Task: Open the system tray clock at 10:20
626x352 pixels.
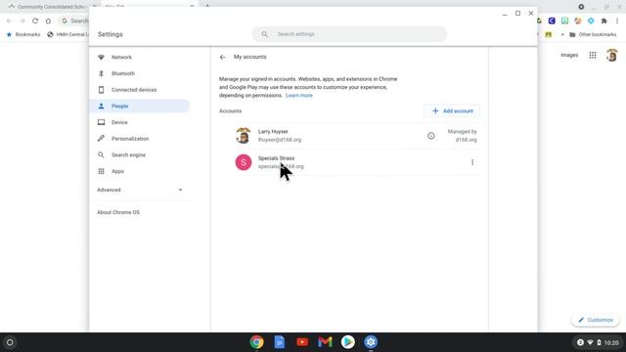Action: (x=610, y=342)
